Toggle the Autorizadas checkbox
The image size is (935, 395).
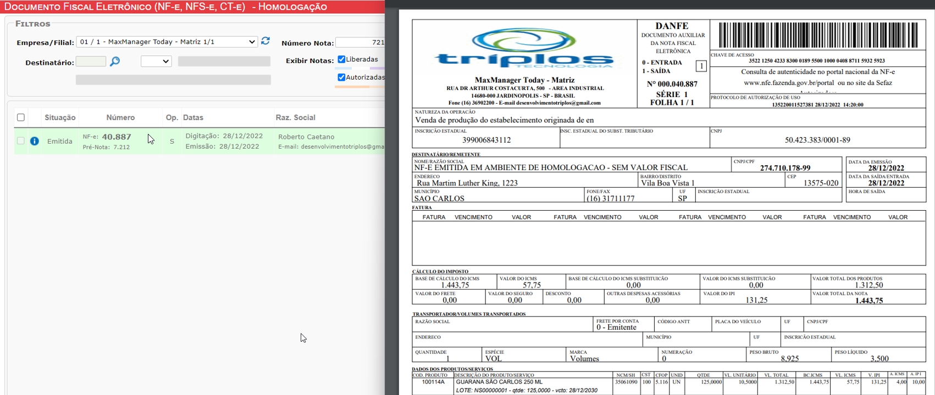tap(341, 77)
